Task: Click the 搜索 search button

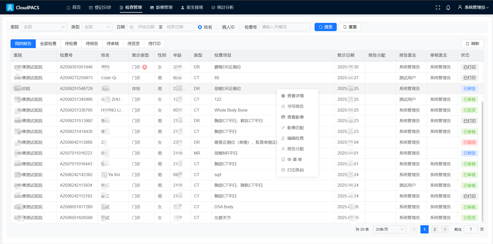Action: pyautogui.click(x=325, y=27)
